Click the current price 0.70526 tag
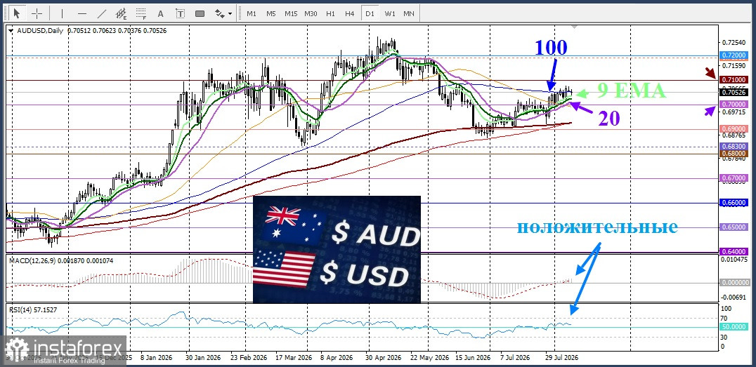The image size is (756, 367). [x=732, y=92]
